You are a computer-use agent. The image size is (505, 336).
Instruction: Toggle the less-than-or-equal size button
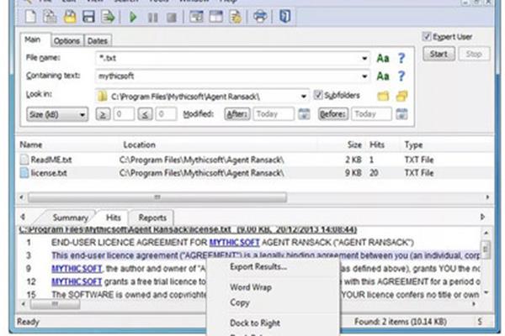tap(145, 114)
